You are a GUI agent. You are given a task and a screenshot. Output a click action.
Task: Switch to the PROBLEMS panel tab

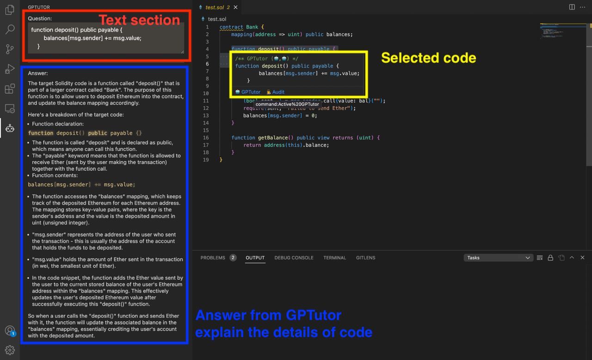click(x=213, y=258)
